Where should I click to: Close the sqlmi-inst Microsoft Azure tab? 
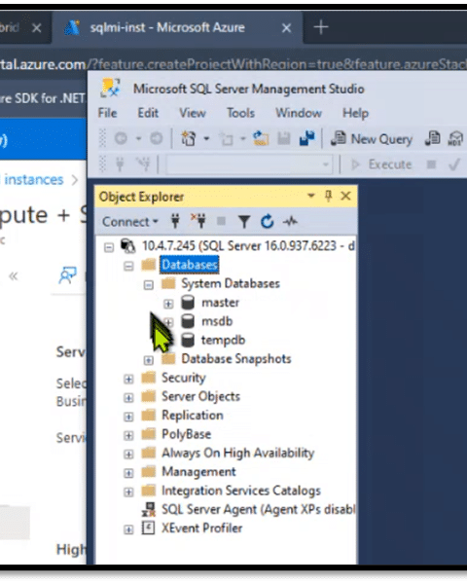pos(286,28)
